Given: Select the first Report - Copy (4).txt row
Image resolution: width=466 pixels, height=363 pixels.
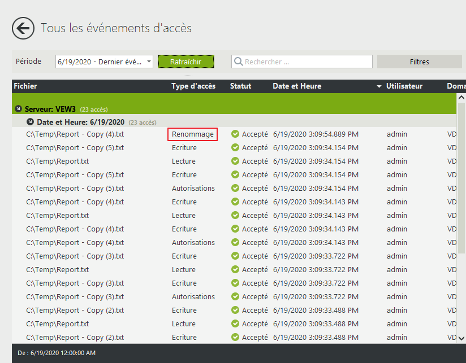Looking at the screenshot, I should point(75,134).
